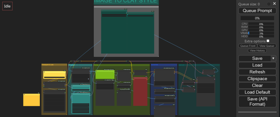Click the field in upper teal IPAdapter node
280x117 pixels.
click(x=81, y=89)
